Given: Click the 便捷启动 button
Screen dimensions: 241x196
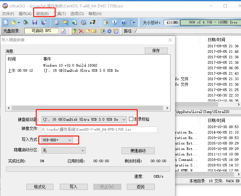Looking at the screenshot, I should click(138, 151).
